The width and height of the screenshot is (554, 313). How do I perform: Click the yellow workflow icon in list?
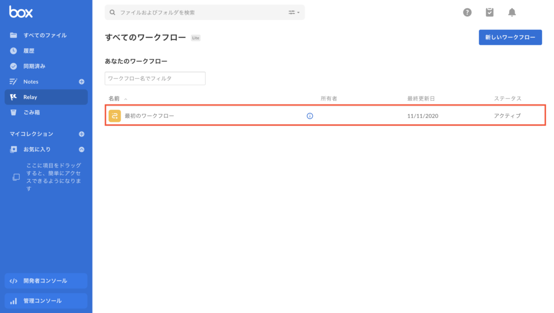[x=115, y=116]
